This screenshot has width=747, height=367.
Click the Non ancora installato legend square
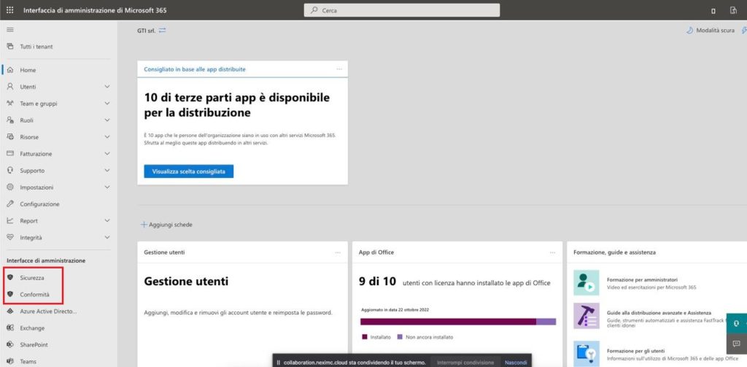click(x=400, y=337)
